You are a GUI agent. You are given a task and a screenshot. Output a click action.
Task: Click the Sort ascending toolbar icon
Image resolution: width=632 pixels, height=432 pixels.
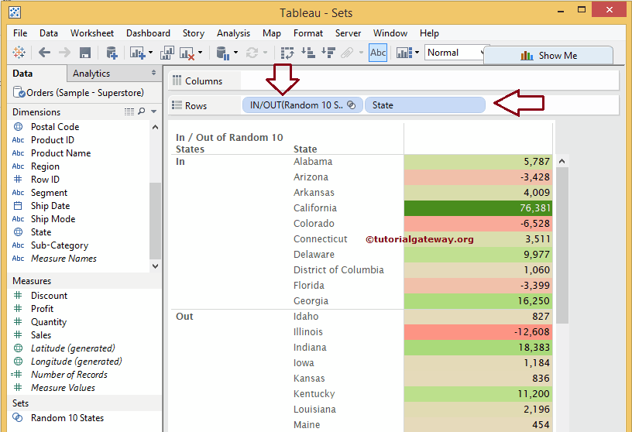(307, 53)
